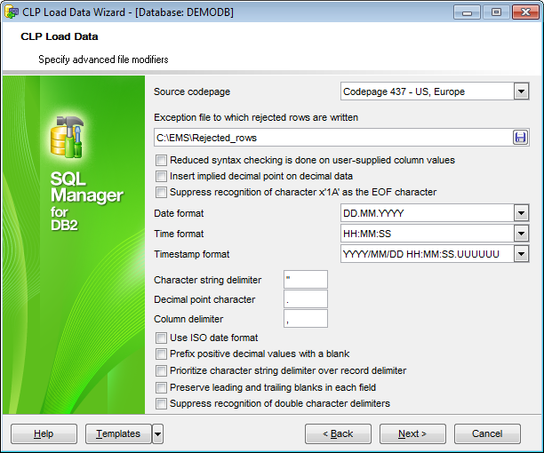Screen dimensions: 544x453
Task: Click the Next button
Action: [412, 433]
